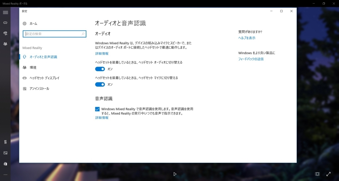Image resolution: width=339 pixels, height=181 pixels.
Task: Open the hamburger menu in Mixed Reality Portal
Action: point(5,13)
